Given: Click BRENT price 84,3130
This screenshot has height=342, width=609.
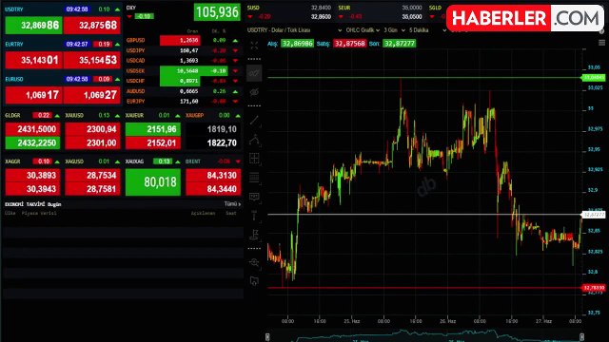Looking at the screenshot, I should [x=213, y=175].
